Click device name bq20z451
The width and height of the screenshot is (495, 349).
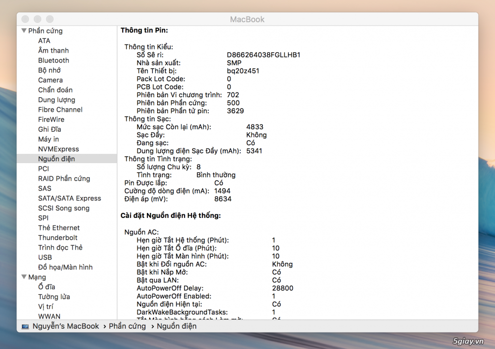tap(243, 71)
